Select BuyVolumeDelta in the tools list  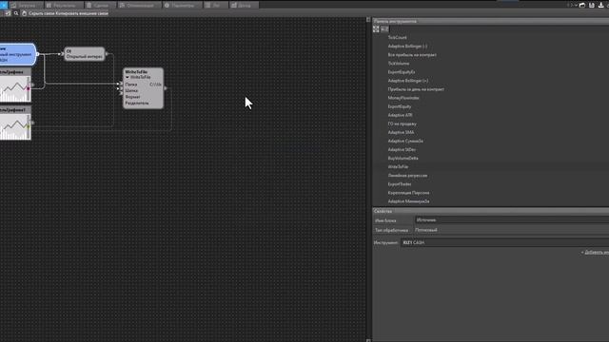click(403, 159)
